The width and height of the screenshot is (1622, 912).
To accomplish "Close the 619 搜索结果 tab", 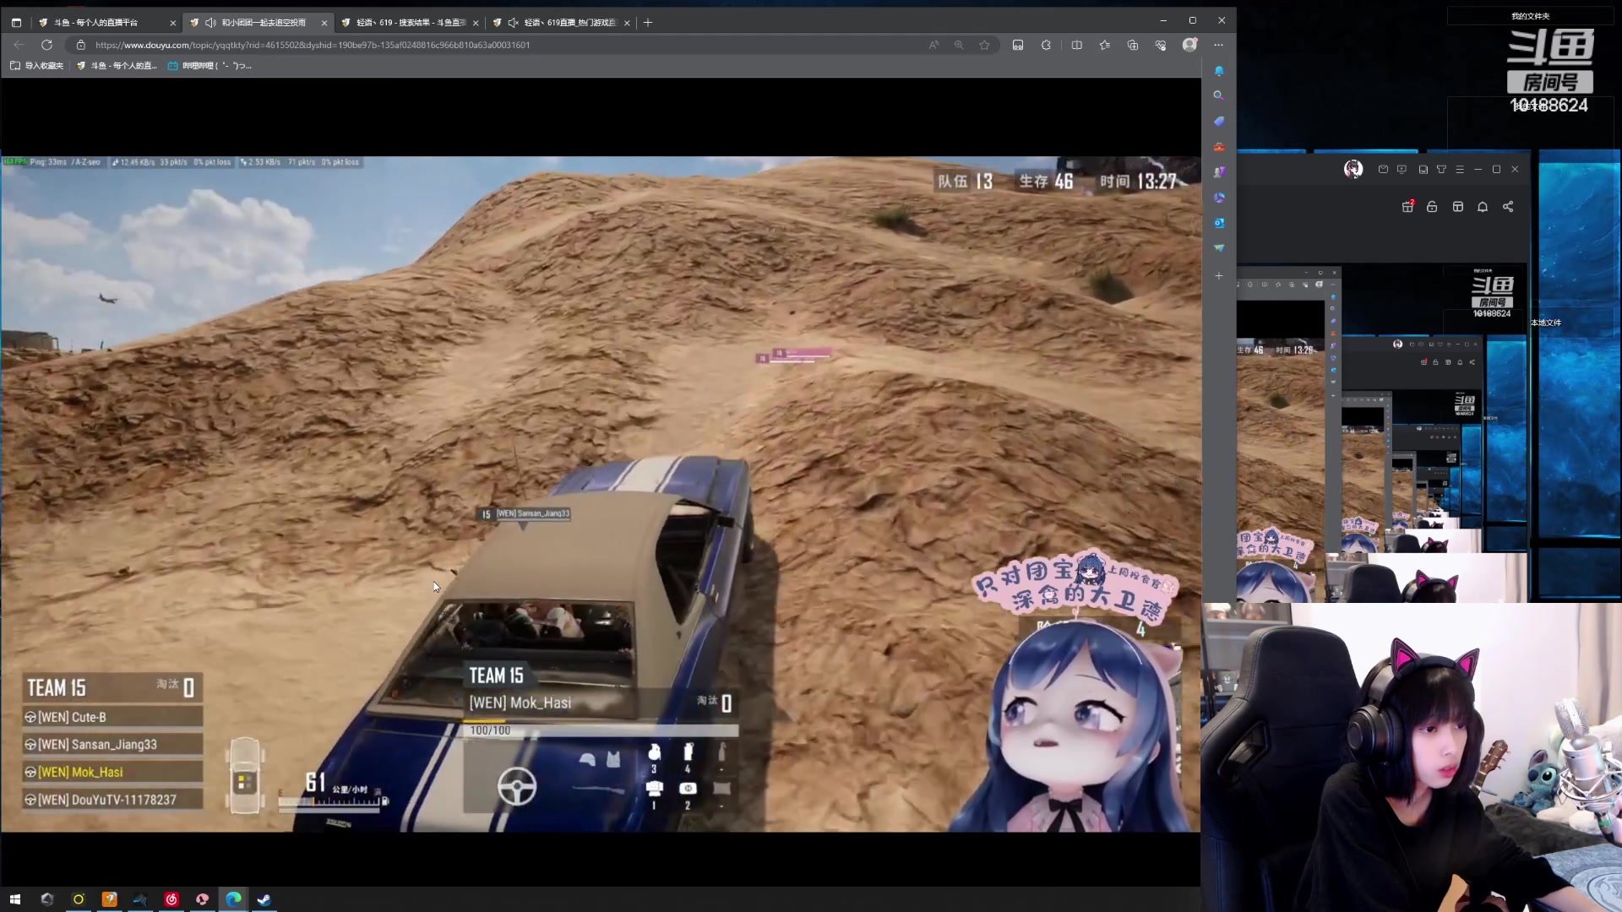I will (476, 23).
